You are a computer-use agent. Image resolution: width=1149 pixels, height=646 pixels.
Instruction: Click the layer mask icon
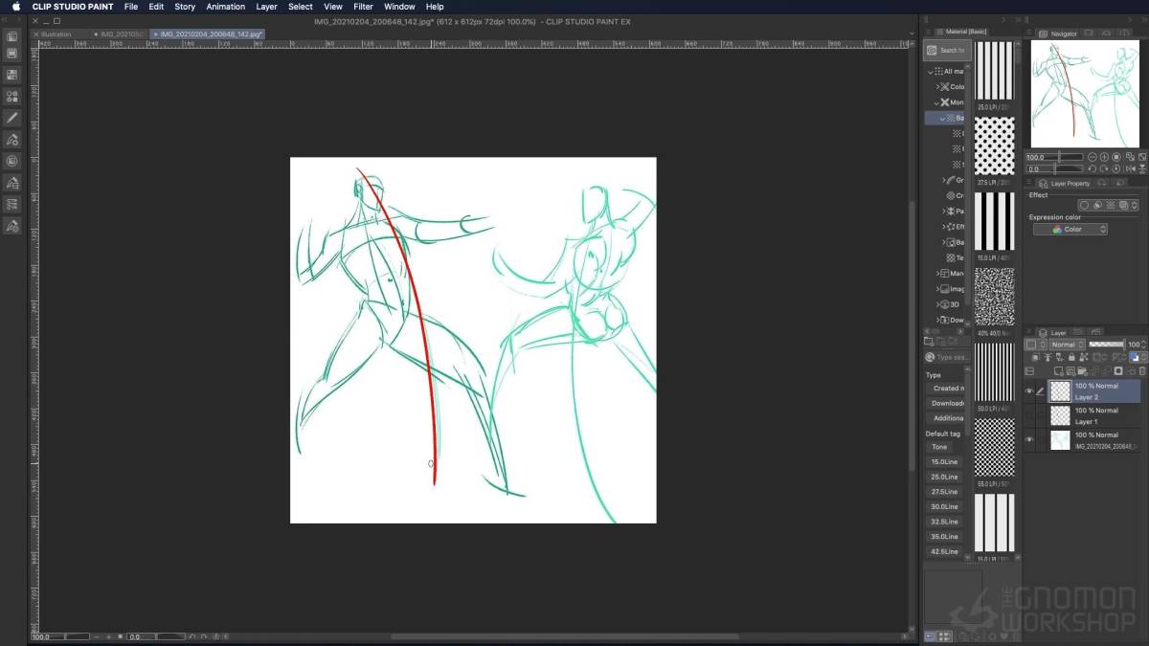(x=1118, y=371)
